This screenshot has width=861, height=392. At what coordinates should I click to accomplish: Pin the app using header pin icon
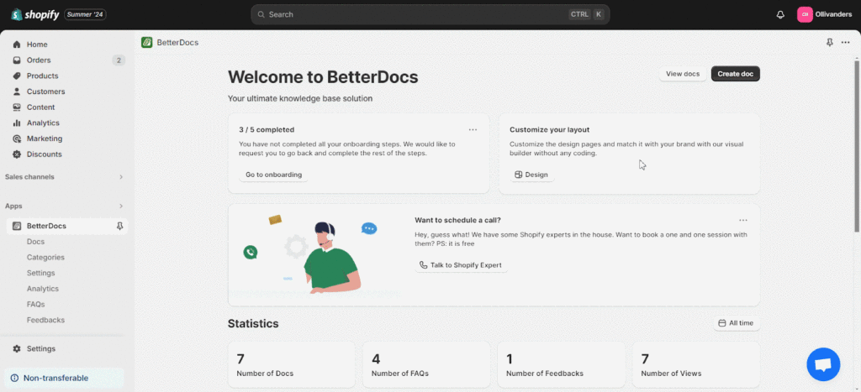click(830, 42)
